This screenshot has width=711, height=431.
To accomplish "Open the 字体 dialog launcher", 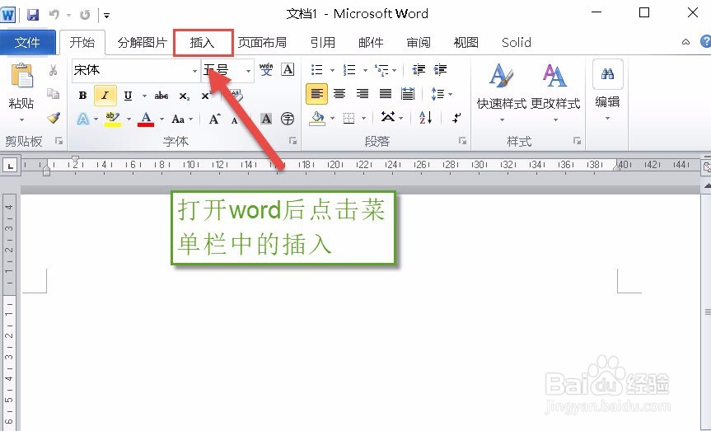I will coord(293,141).
